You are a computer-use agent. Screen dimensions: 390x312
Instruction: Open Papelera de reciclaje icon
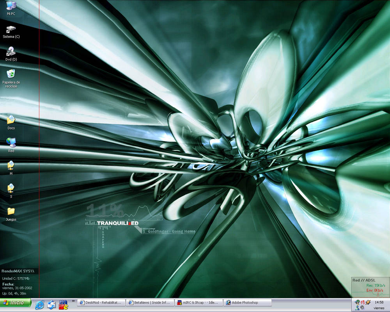click(11, 79)
